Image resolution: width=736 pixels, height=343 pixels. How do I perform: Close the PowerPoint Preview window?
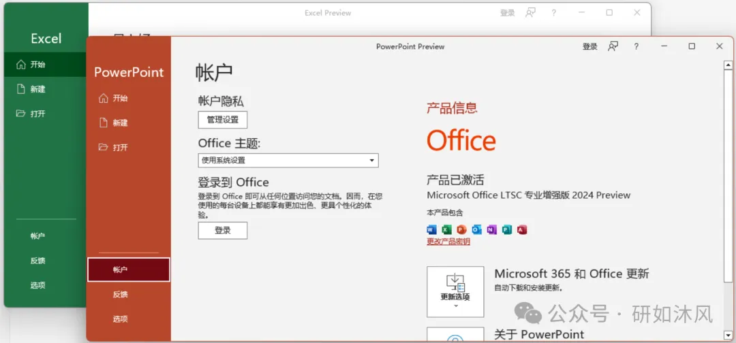pos(719,46)
